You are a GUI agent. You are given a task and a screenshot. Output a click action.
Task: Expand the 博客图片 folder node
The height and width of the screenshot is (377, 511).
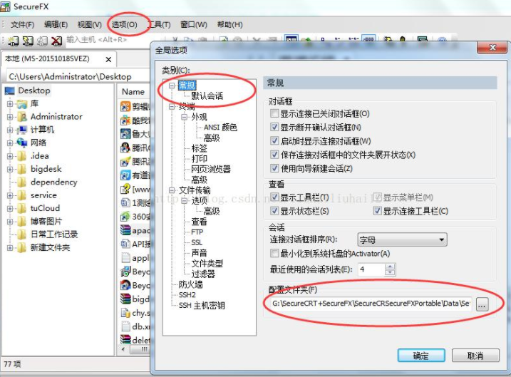tap(10, 222)
